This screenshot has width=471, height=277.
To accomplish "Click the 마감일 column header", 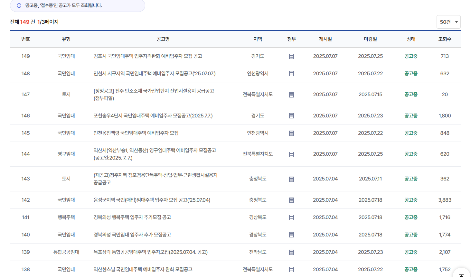I will tap(371, 39).
